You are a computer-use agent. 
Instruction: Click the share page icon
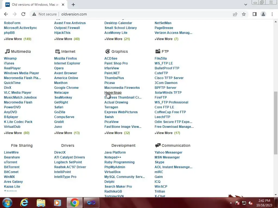tap(235, 14)
